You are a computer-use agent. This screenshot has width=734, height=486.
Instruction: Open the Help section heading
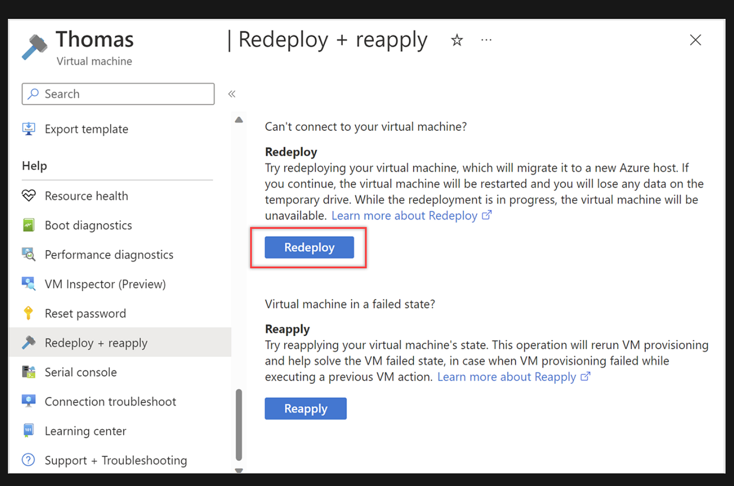click(34, 165)
